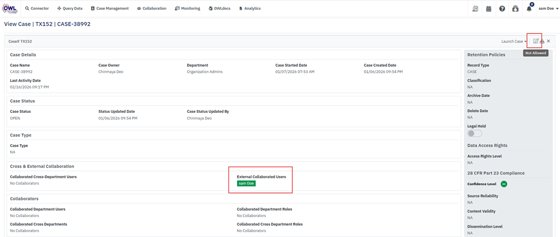The width and height of the screenshot is (560, 237).
Task: Click the inbox icon next to the bell
Action: 515,9
